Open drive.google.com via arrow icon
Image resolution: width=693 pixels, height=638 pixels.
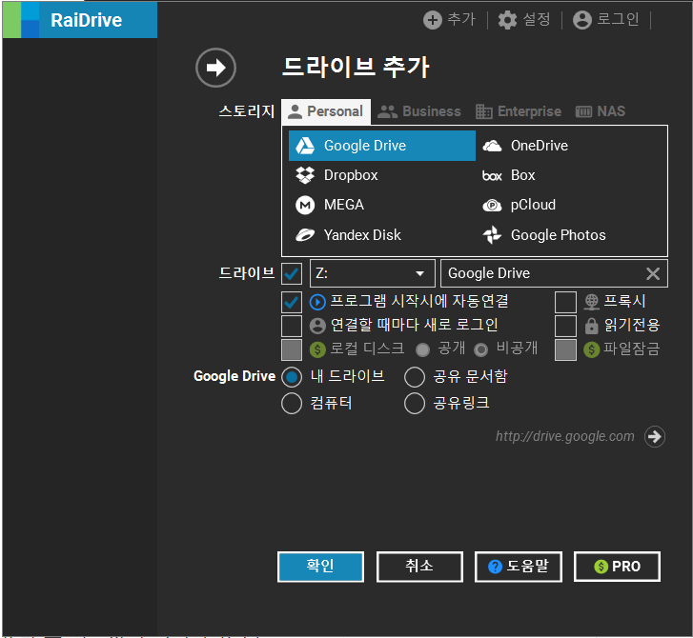coord(655,437)
